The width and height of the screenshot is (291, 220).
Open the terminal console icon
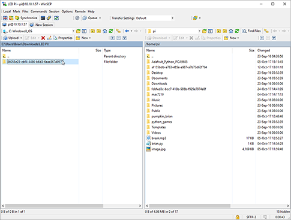43,18
